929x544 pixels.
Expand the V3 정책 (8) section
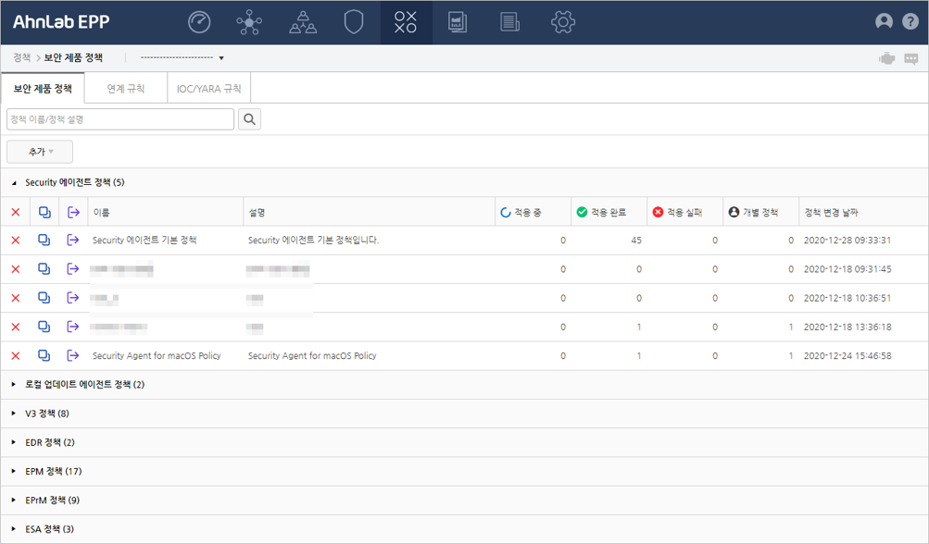tap(14, 414)
